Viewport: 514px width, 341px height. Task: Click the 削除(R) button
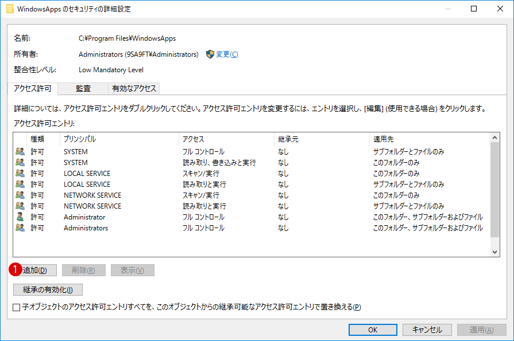(x=84, y=271)
